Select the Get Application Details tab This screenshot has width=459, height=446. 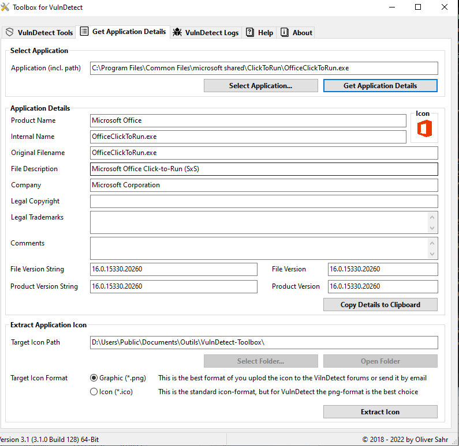(x=123, y=32)
